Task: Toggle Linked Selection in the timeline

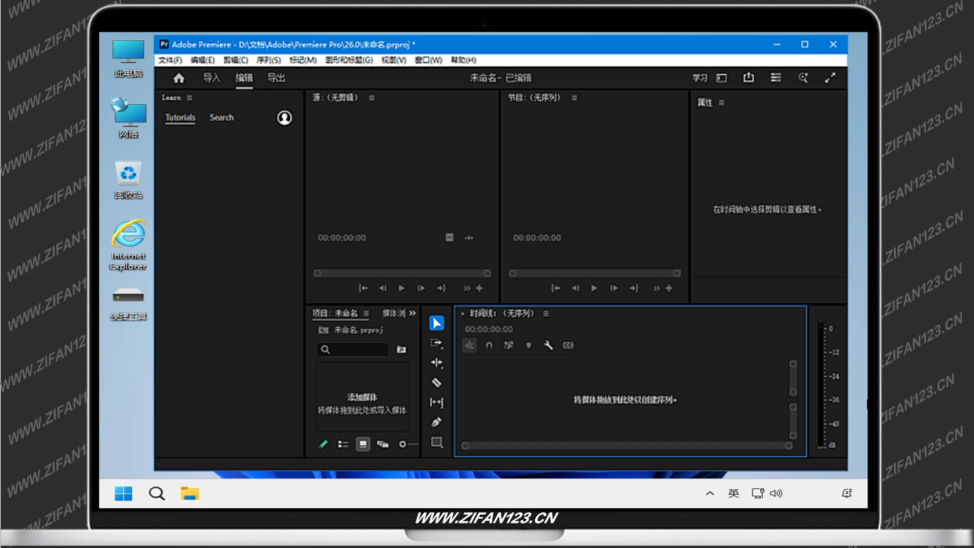Action: (x=508, y=345)
